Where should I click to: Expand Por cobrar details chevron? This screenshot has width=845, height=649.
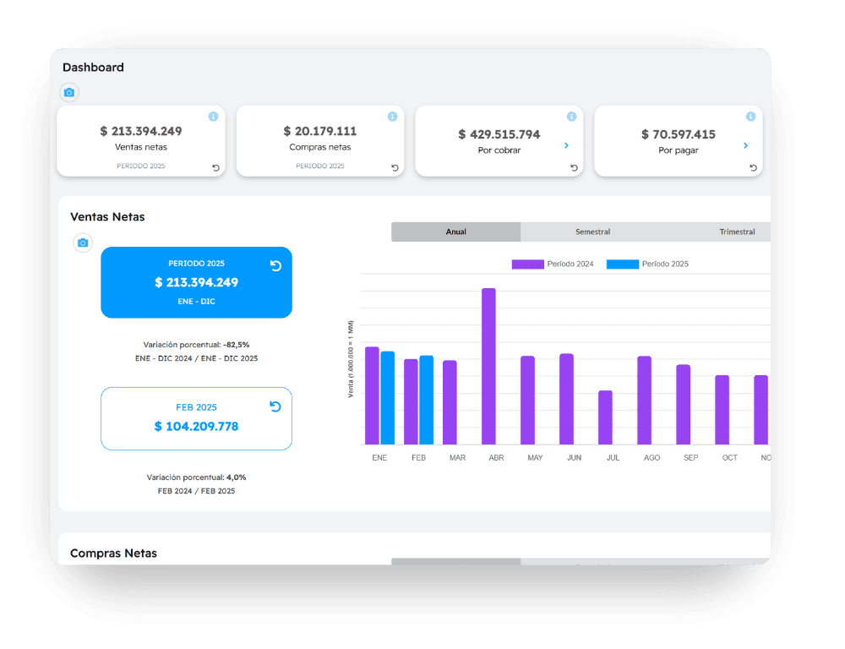[x=566, y=145]
